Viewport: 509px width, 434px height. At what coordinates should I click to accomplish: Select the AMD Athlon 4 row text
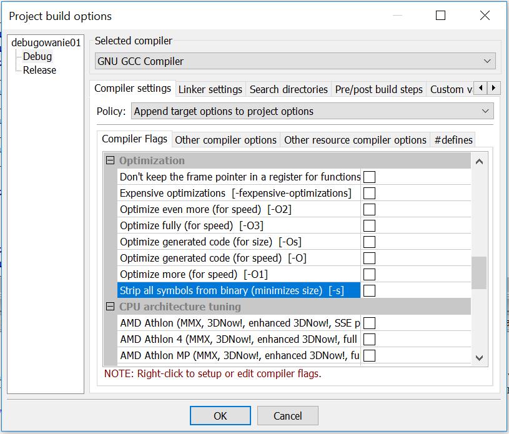point(239,339)
